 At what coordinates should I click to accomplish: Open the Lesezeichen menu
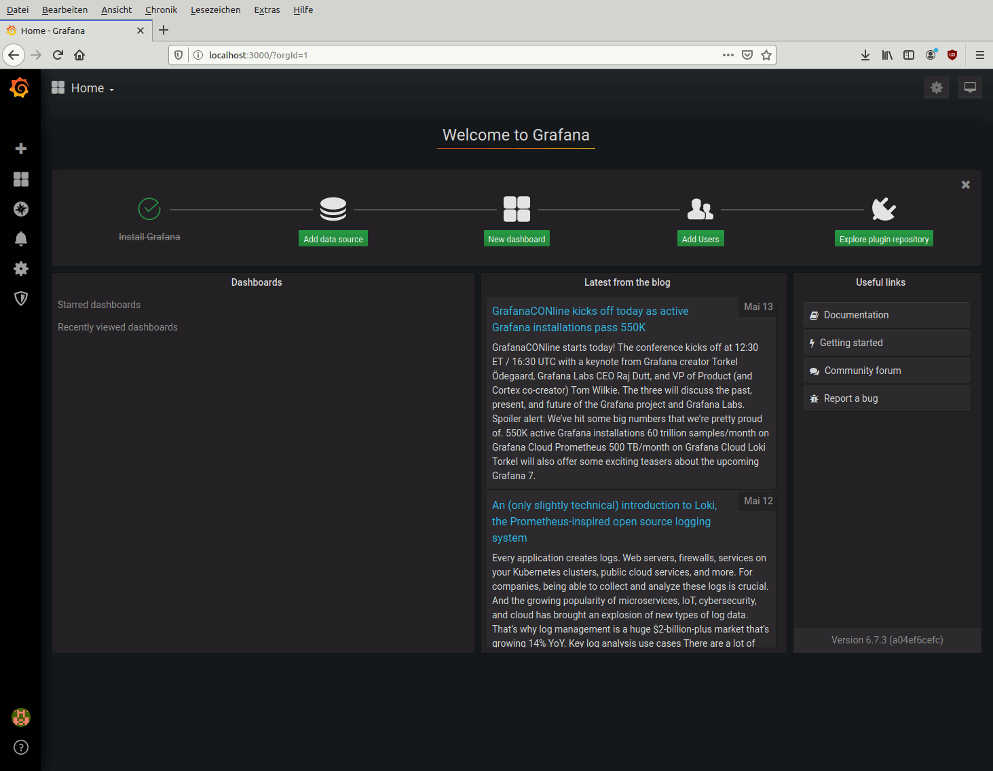[x=216, y=10]
